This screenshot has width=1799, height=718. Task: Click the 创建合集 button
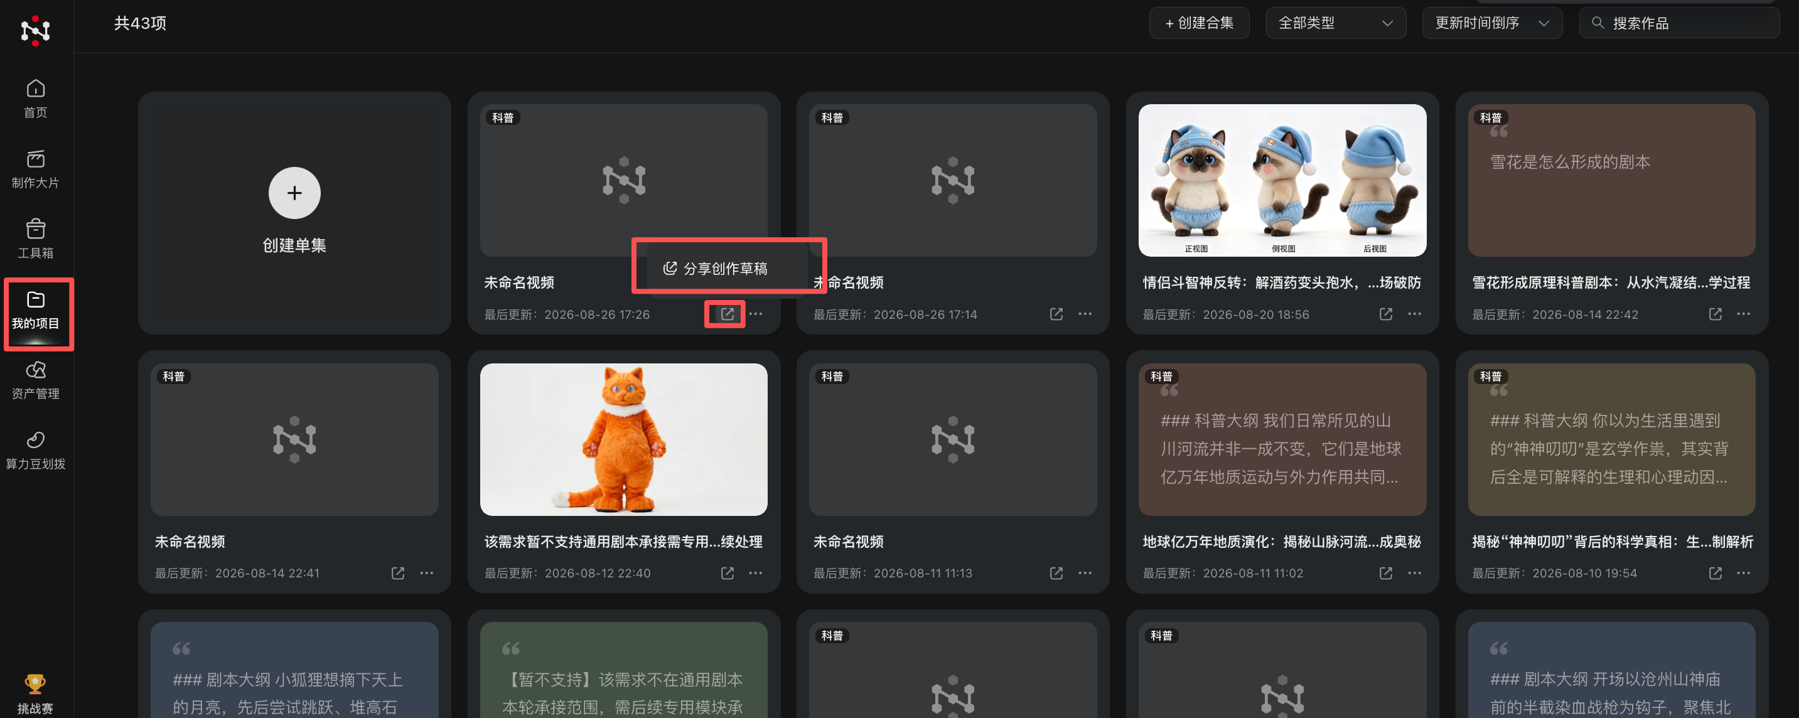(1199, 23)
